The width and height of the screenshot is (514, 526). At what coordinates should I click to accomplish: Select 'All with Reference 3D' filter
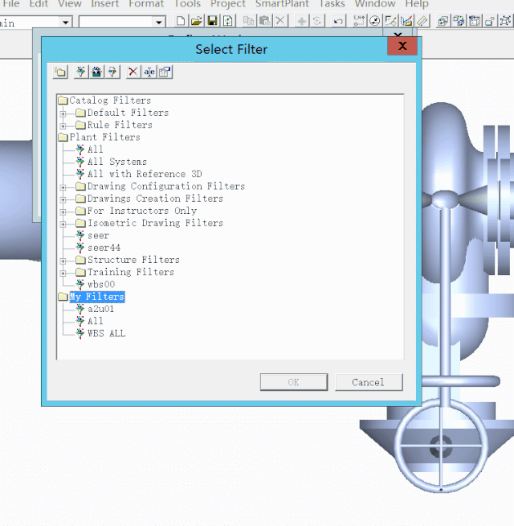pos(145,174)
